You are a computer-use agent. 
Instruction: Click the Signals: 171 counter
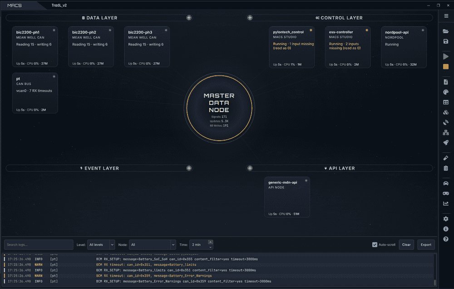click(x=219, y=117)
